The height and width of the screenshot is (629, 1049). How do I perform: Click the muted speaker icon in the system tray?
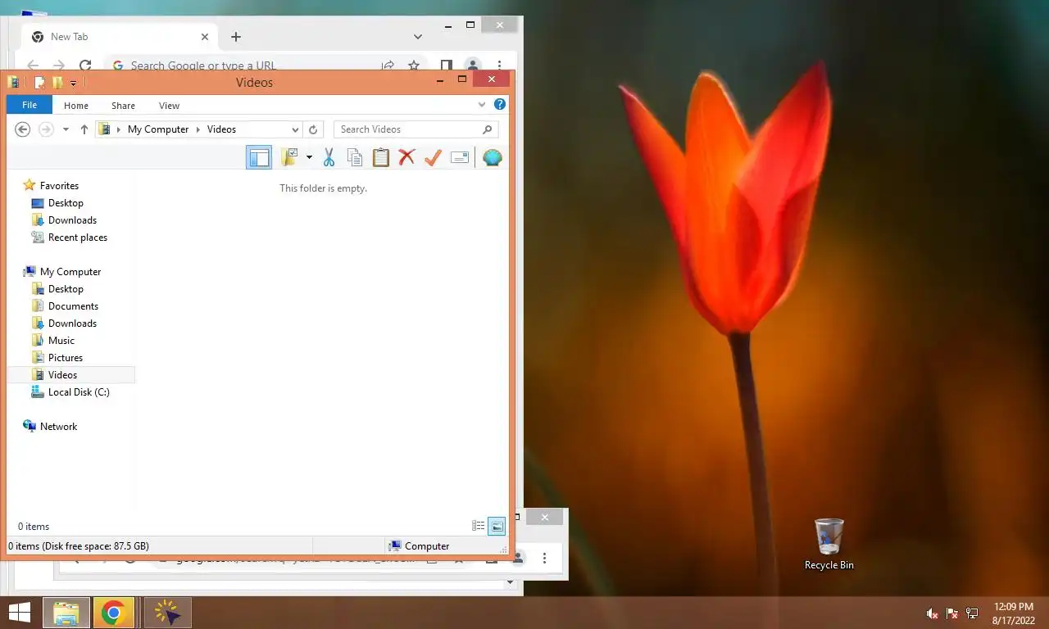932,613
